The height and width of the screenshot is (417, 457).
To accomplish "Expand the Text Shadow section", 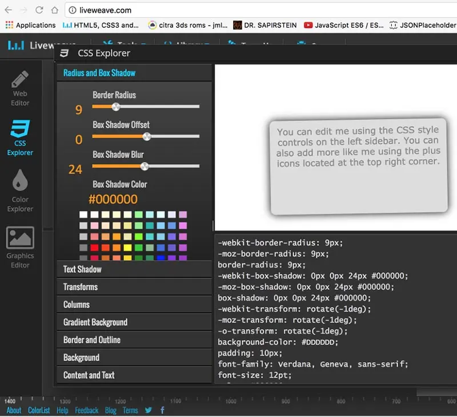I will 134,269.
